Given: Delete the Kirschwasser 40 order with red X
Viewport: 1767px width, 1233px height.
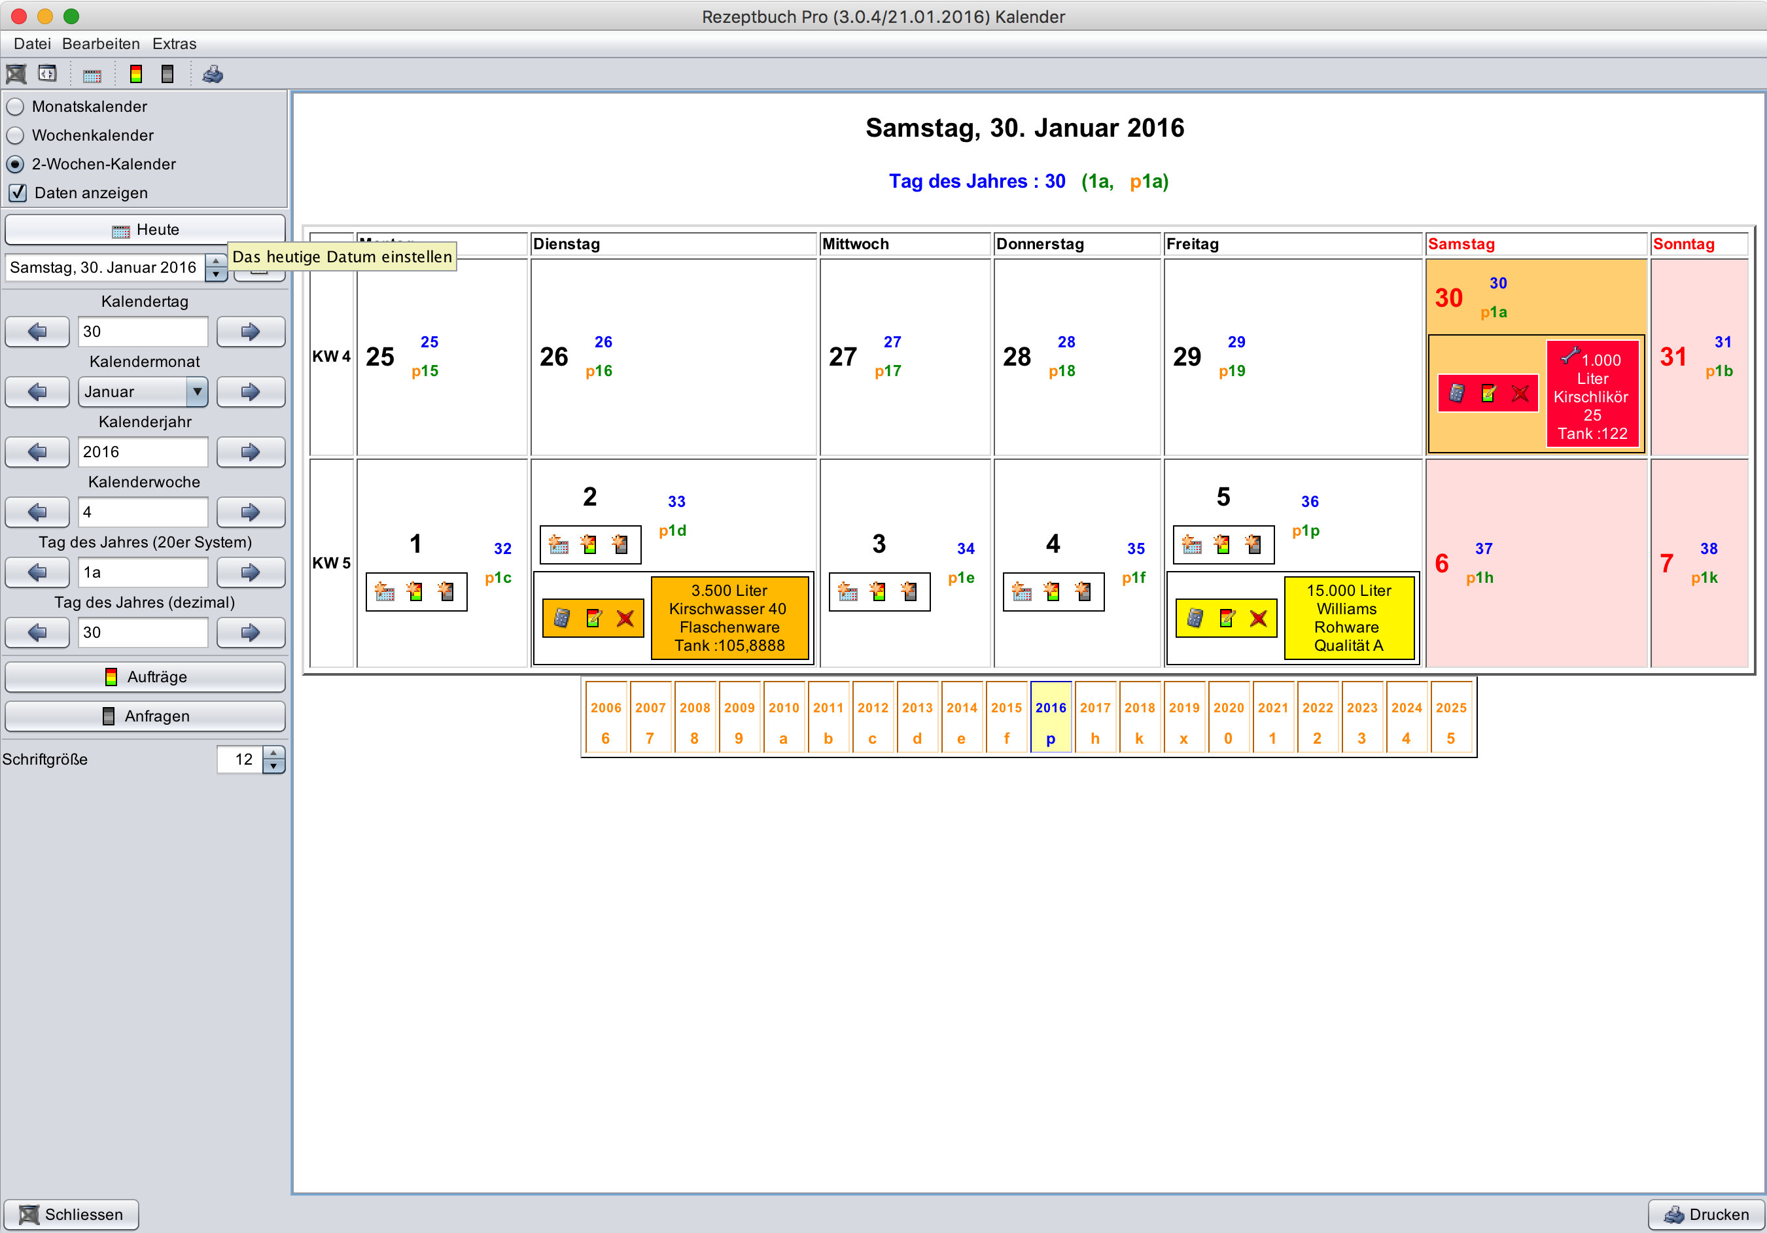Looking at the screenshot, I should (x=625, y=618).
